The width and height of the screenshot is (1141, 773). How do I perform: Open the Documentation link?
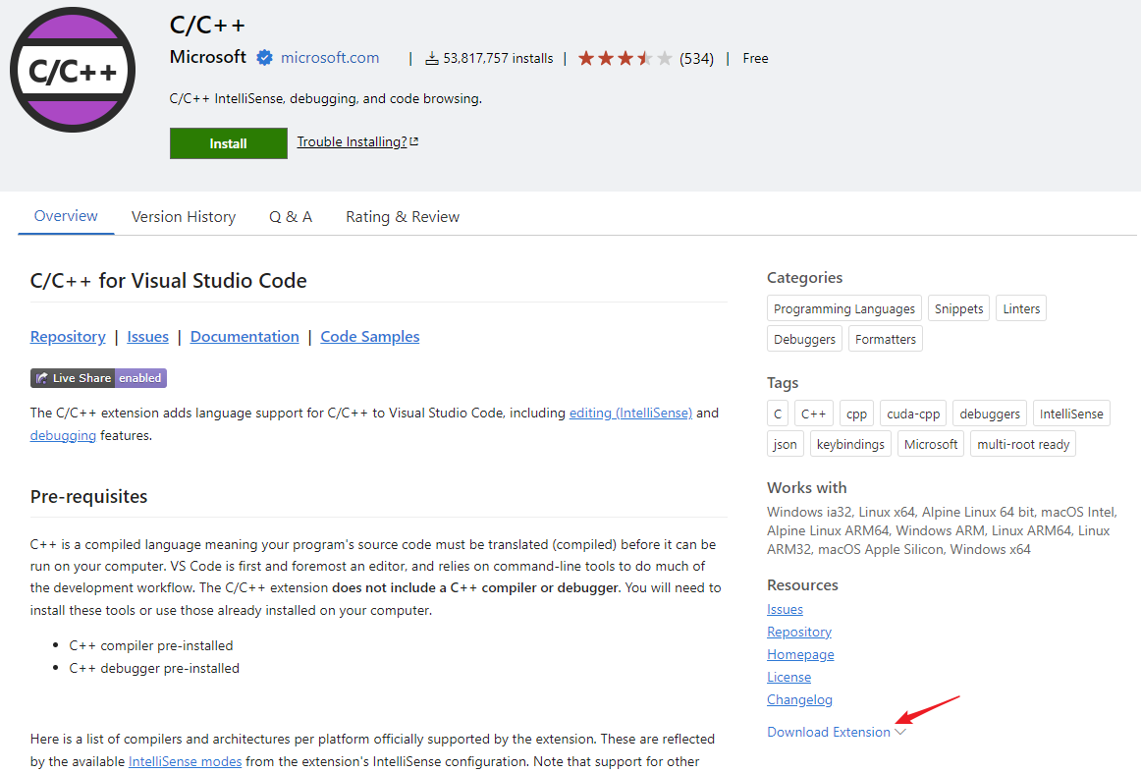point(244,336)
